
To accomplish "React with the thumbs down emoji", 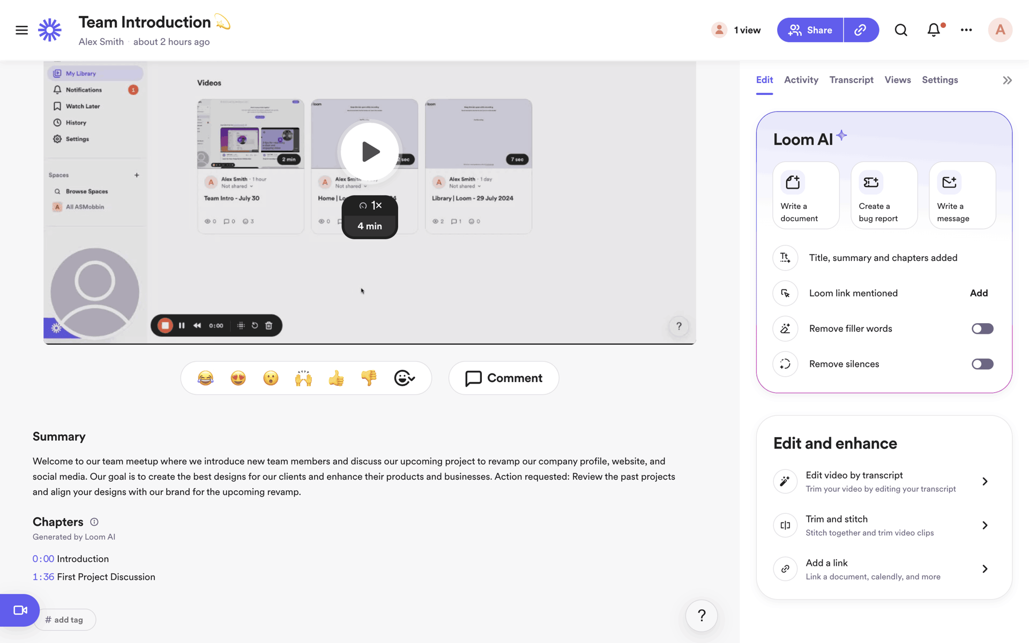I will click(369, 378).
